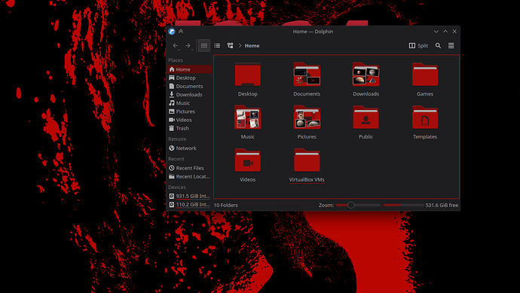Image resolution: width=520 pixels, height=293 pixels.
Task: Select the 931.5 GiB internal drive
Action: click(189, 197)
